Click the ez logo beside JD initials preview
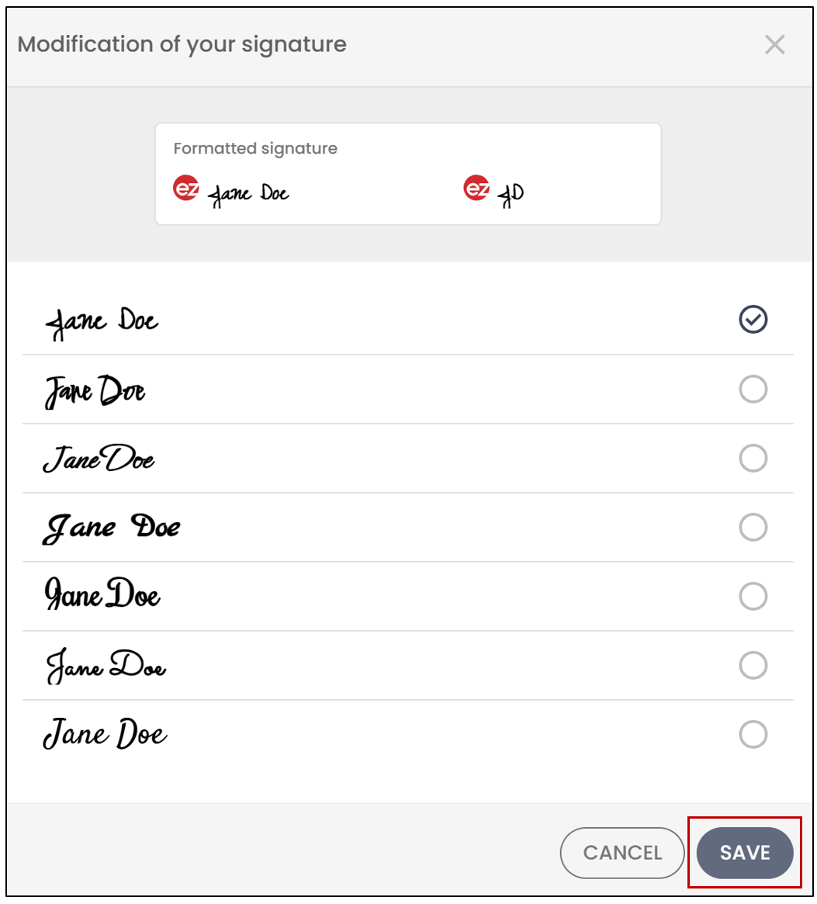Screen dimensions: 817x904 [x=477, y=188]
